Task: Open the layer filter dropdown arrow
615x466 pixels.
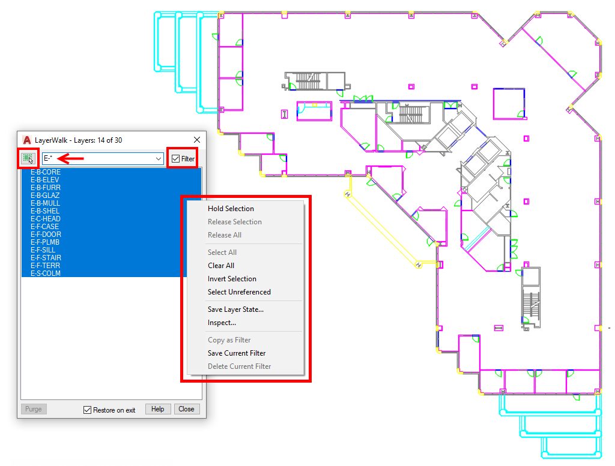Action: 158,158
